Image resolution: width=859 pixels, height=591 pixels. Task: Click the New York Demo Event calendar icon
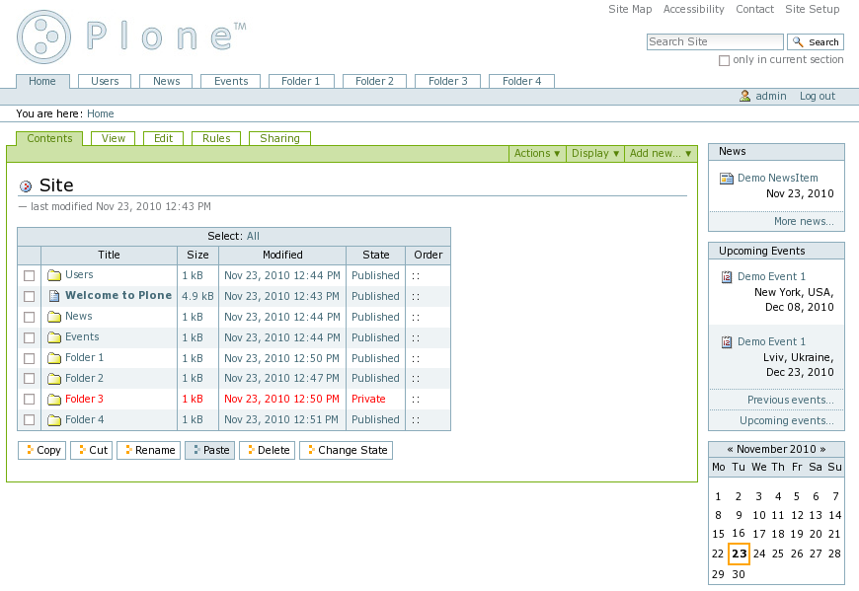click(727, 277)
